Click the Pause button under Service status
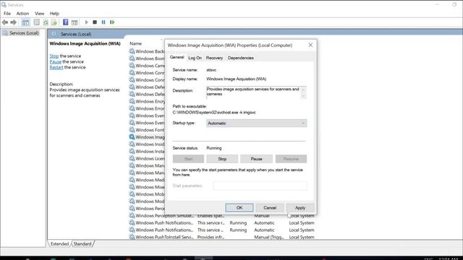The image size is (463, 260). point(256,159)
